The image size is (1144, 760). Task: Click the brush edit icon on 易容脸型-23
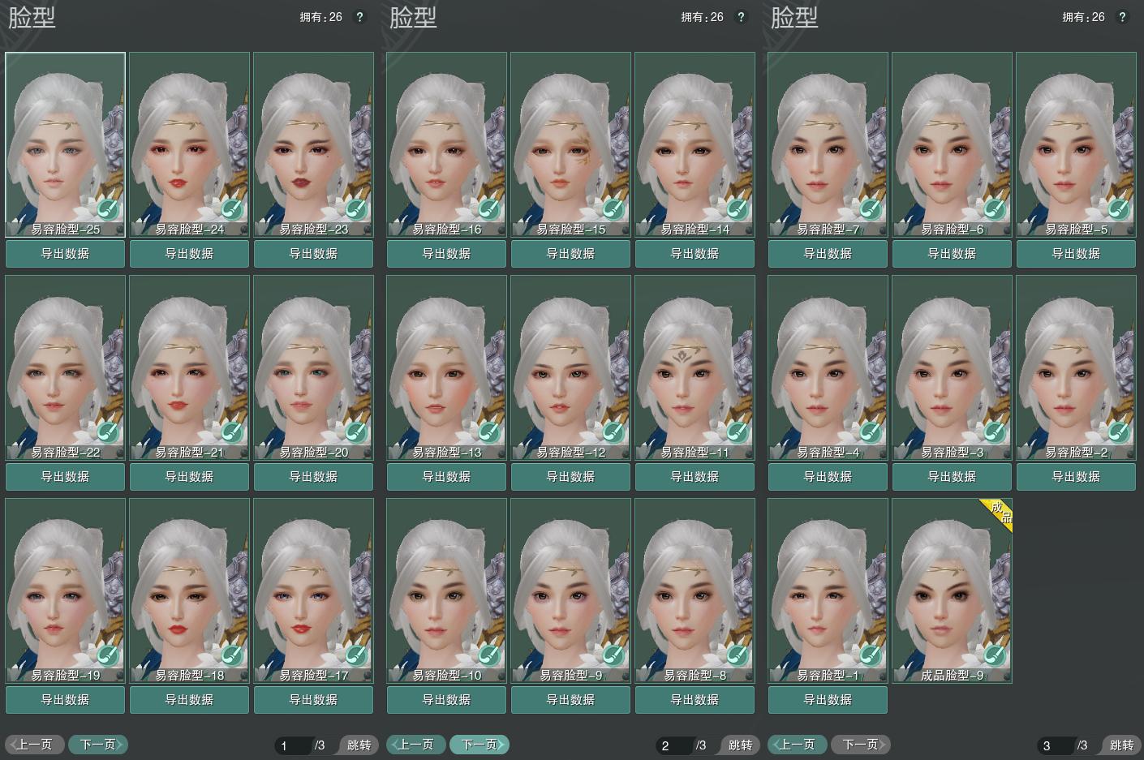click(x=356, y=209)
